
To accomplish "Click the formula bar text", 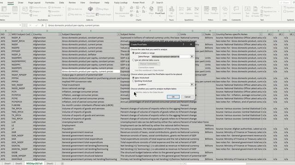I will (x=74, y=26).
